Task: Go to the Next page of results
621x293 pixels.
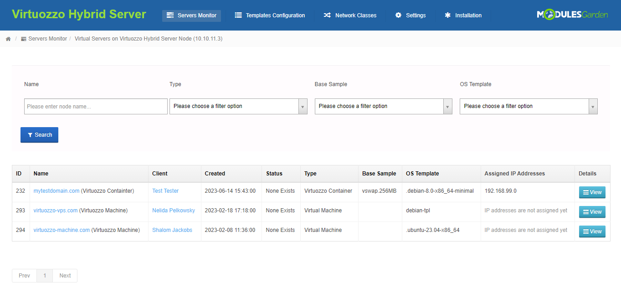Action: [65, 275]
